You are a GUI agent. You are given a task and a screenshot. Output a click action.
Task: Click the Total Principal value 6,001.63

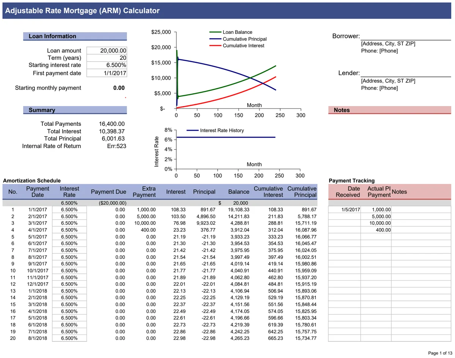point(113,139)
